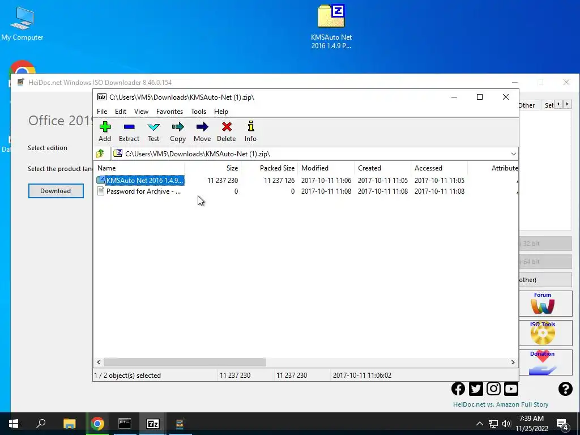Image resolution: width=580 pixels, height=435 pixels.
Task: Click the help question mark icon
Action: pyautogui.click(x=565, y=389)
